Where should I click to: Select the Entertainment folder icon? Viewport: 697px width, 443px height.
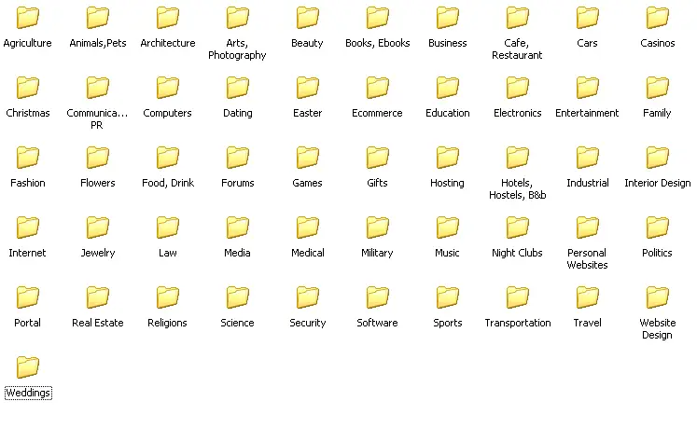(x=588, y=88)
